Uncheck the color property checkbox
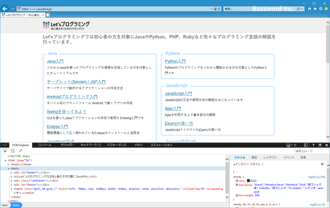Viewport: 330px width, 208px height. tap(237, 181)
